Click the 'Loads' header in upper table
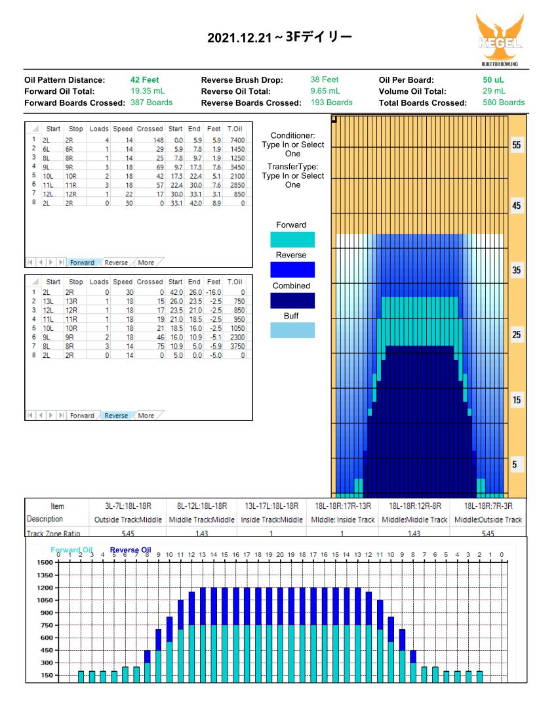Screen dimensions: 558x723 point(99,129)
